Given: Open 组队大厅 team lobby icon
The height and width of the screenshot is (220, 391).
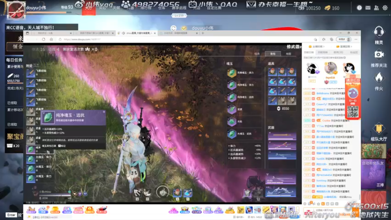Looking at the screenshot, I should pyautogui.click(x=379, y=129).
